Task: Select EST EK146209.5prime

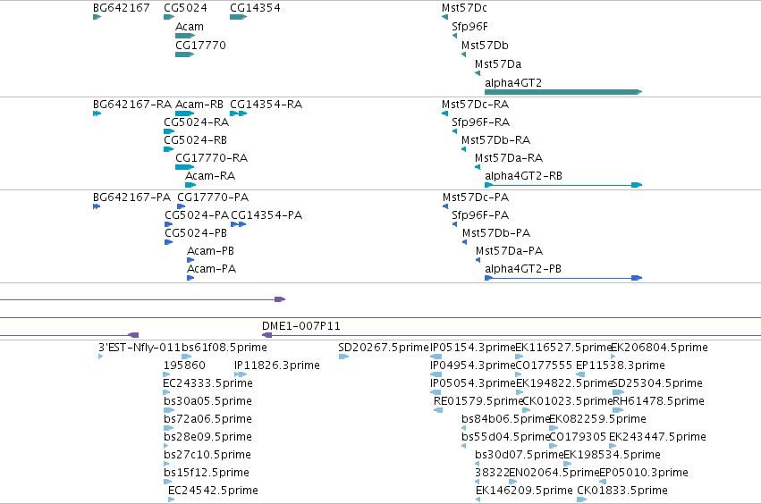Action: click(x=524, y=491)
